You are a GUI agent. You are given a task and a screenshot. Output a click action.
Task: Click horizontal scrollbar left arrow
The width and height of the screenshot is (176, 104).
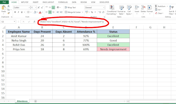[128, 101]
